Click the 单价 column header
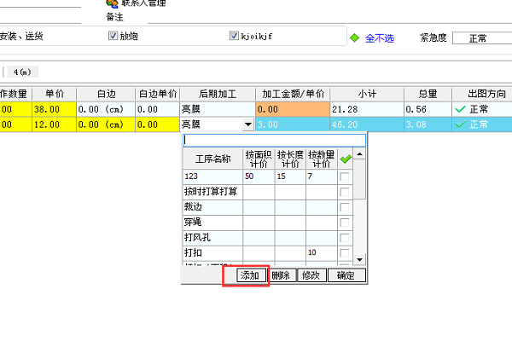Viewport: 512px width, 341px height. pyautogui.click(x=55, y=94)
